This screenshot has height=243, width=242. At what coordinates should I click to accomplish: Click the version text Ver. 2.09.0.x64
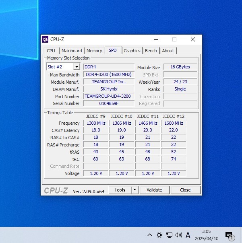click(89, 192)
